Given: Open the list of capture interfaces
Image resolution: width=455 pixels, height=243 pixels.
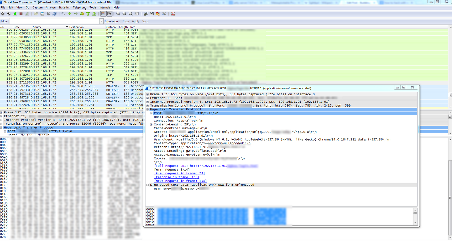Looking at the screenshot, I should 3,14.
